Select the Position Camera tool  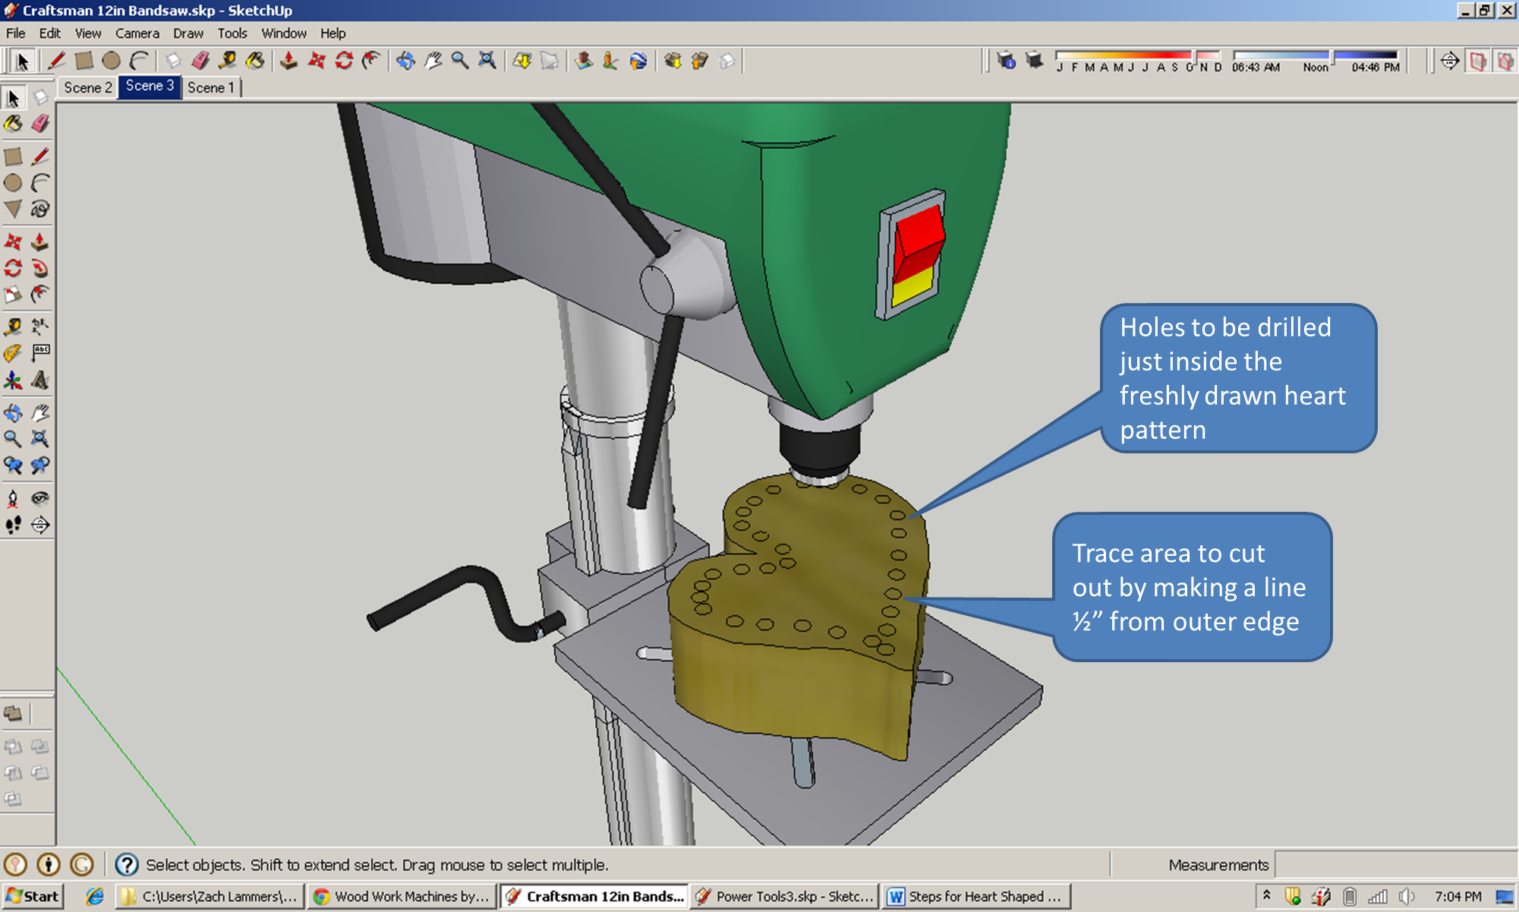coord(13,499)
